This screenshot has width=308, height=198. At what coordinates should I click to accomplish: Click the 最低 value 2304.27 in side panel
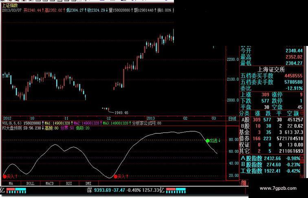tap(294, 63)
